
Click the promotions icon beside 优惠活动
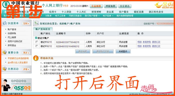(x=4, y=69)
